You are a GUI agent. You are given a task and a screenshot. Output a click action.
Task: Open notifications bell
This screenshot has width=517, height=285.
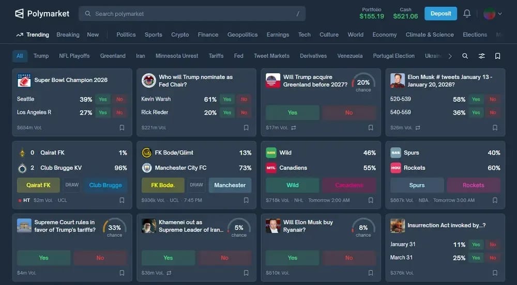point(467,13)
